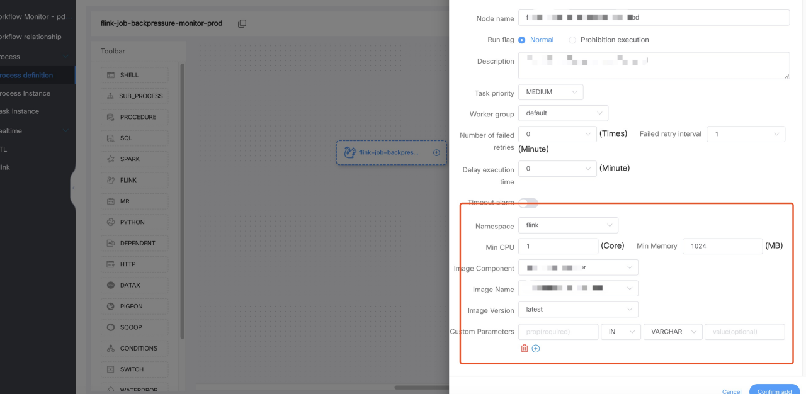The image size is (806, 394).
Task: Click the Confirm add button
Action: pos(775,391)
